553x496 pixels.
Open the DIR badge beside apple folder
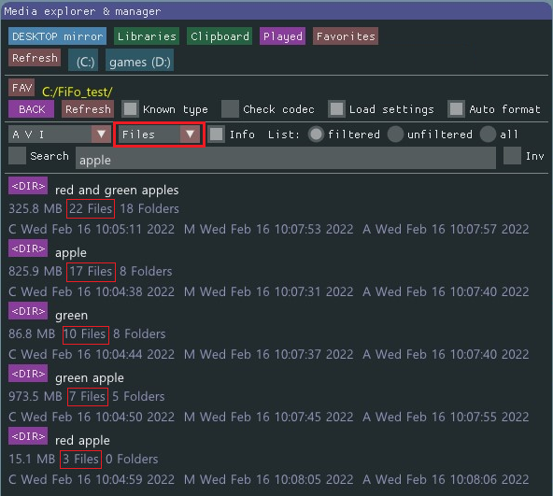[x=28, y=248]
